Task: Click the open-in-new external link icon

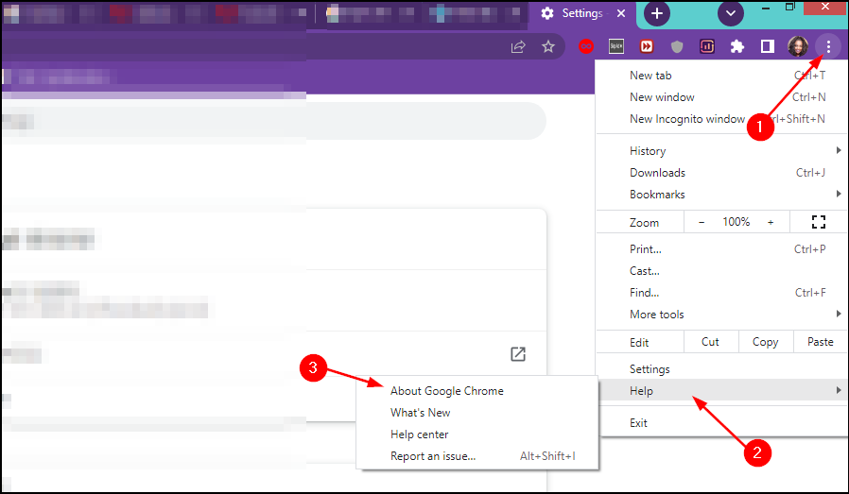Action: pyautogui.click(x=518, y=354)
